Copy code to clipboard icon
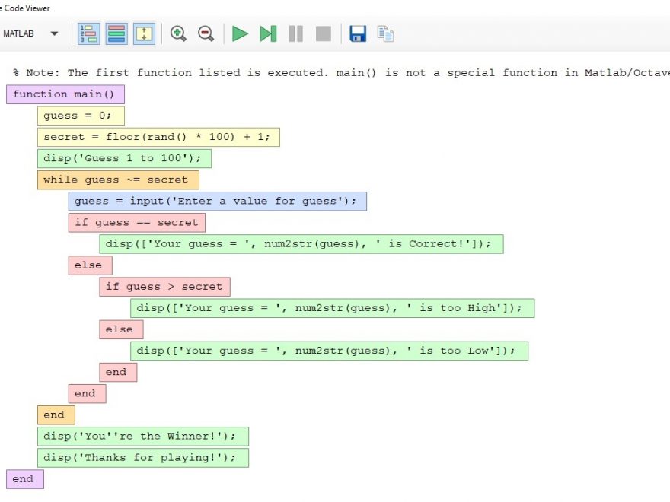The height and width of the screenshot is (502, 670). pyautogui.click(x=386, y=33)
